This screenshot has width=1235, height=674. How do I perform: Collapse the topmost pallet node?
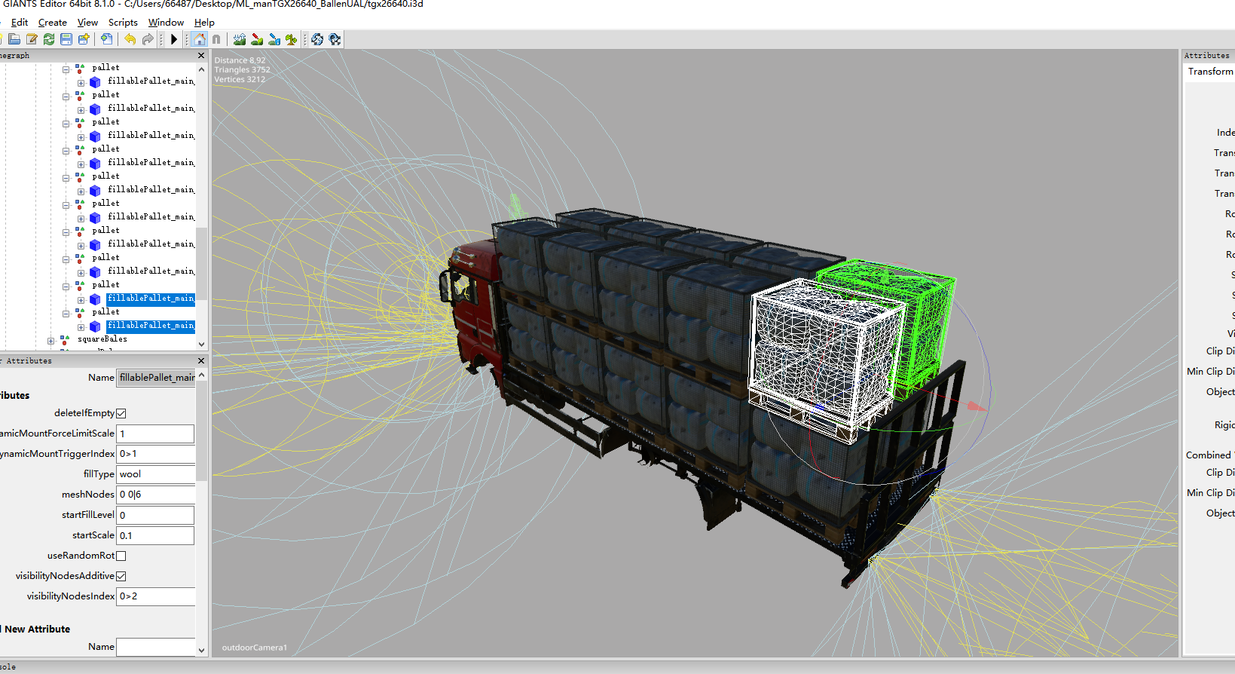66,69
